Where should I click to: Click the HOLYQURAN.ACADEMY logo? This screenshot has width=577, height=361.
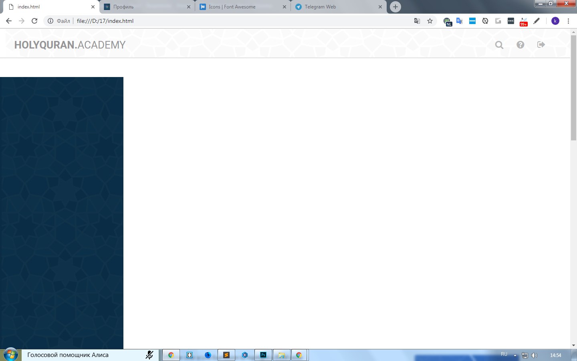point(70,45)
